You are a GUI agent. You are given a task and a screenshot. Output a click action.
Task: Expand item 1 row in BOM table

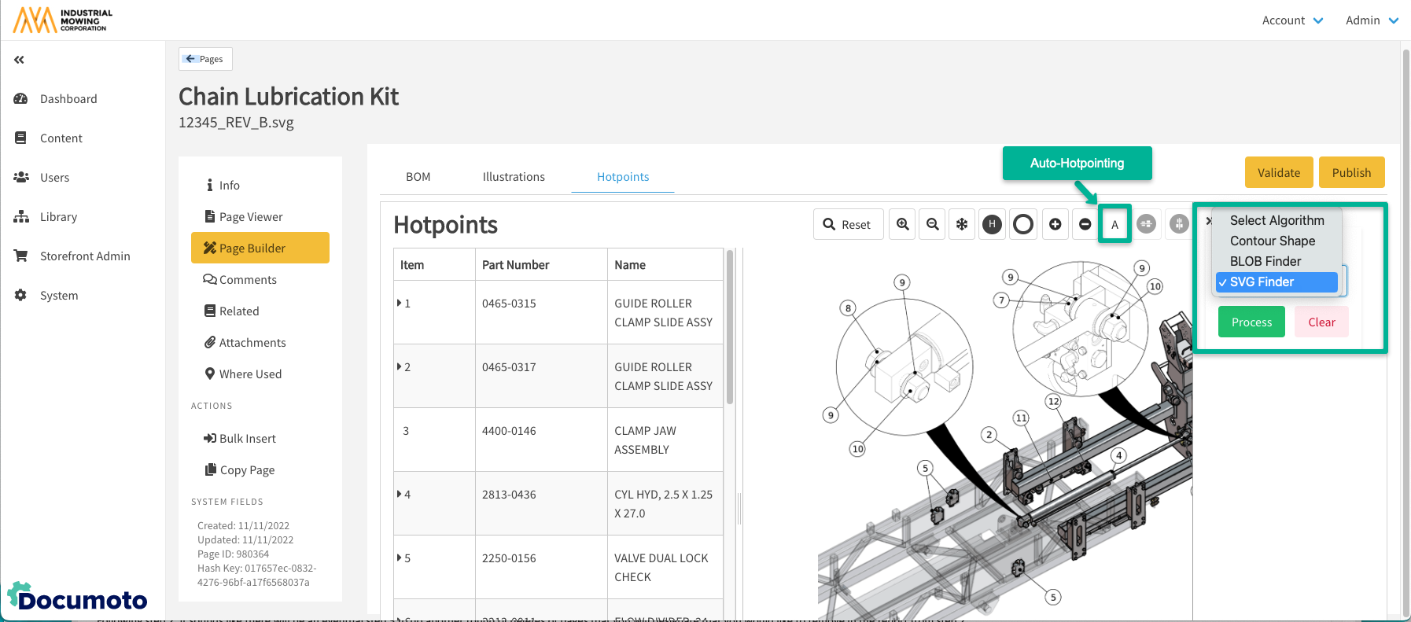tap(400, 303)
